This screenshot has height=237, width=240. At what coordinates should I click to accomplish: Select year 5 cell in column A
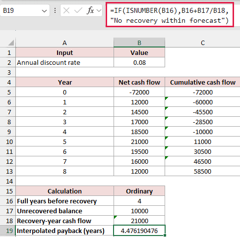pos(64,142)
